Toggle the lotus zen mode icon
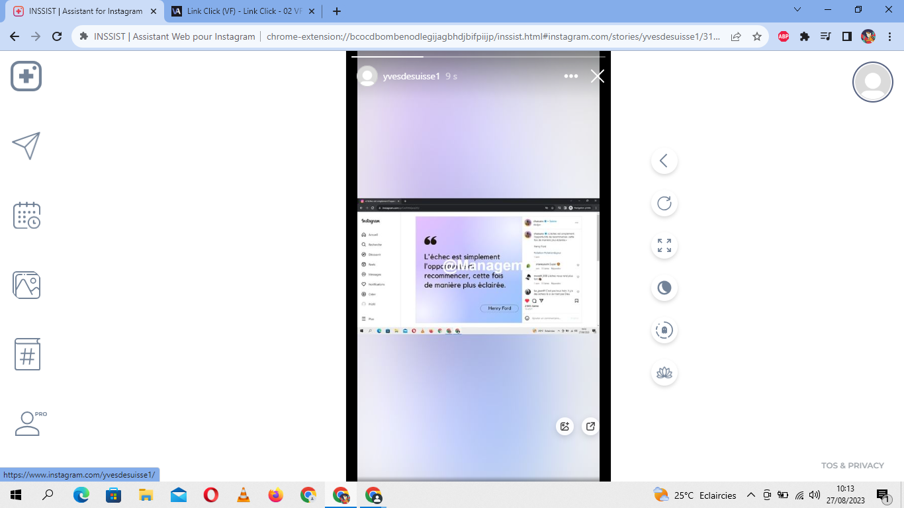 pyautogui.click(x=664, y=373)
